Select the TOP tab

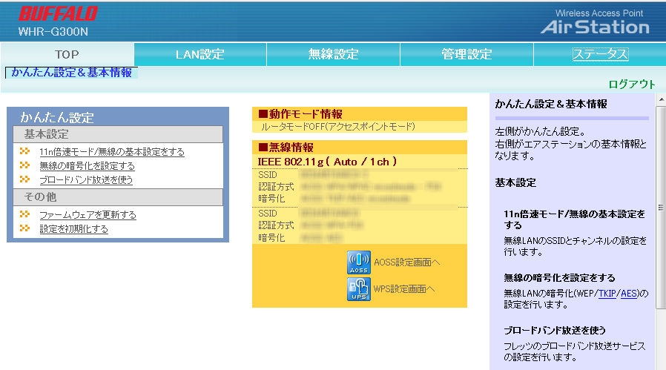coord(67,54)
